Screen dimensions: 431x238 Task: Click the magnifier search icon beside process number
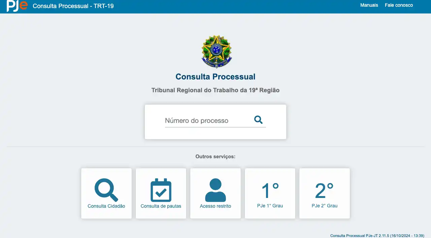[258, 120]
